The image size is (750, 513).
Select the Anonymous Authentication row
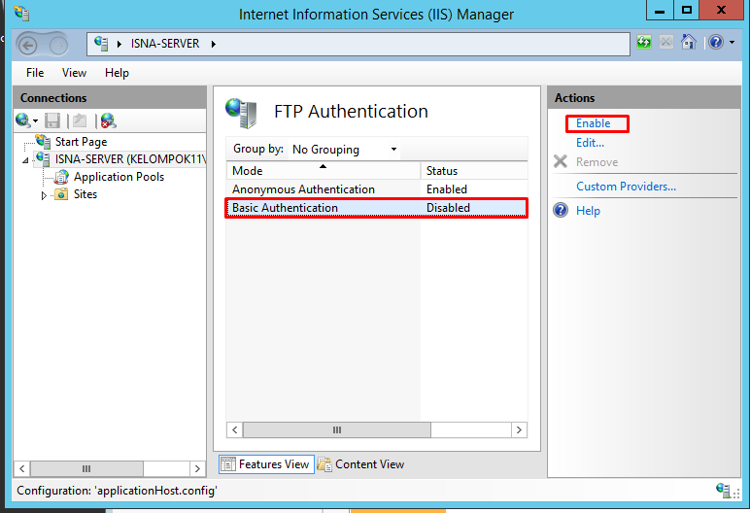377,189
